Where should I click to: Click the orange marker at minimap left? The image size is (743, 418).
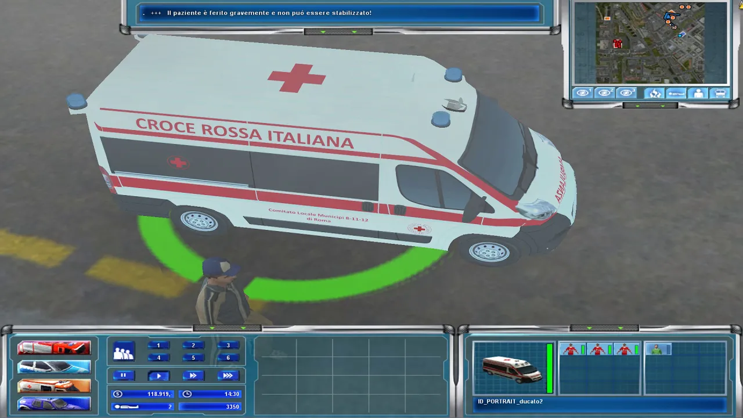[x=607, y=19]
